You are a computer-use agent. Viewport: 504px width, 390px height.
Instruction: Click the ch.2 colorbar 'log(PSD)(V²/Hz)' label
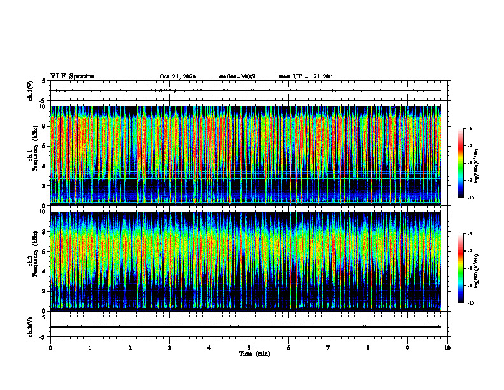476,271
